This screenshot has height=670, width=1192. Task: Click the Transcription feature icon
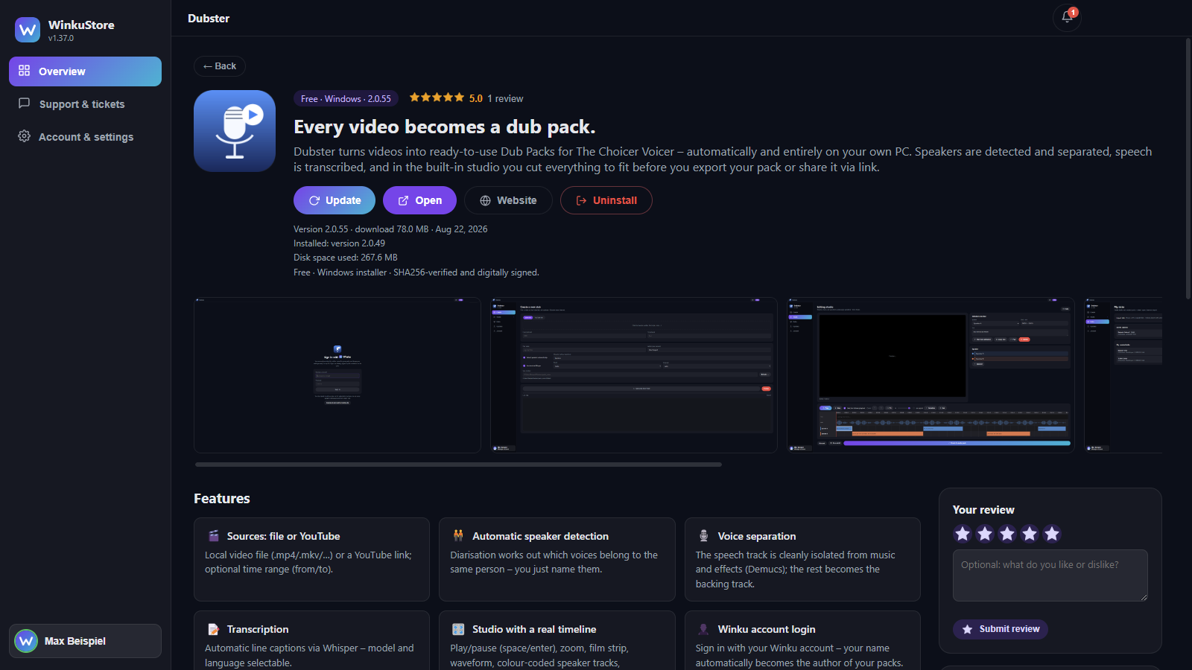pos(214,629)
